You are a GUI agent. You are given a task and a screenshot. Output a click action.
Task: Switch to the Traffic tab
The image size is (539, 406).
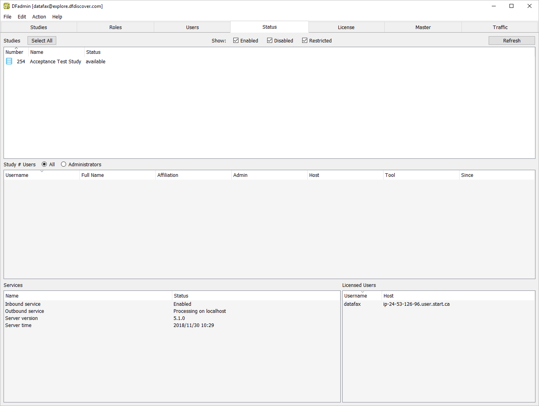500,27
